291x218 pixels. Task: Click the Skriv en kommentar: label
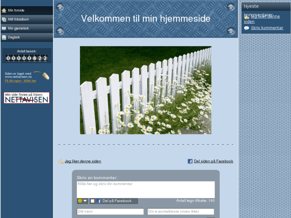[x=97, y=178]
